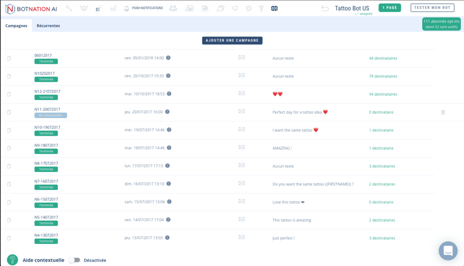Image resolution: width=464 pixels, height=266 pixels.
Task: Click the Ajouter une campagne button
Action: 232,40
